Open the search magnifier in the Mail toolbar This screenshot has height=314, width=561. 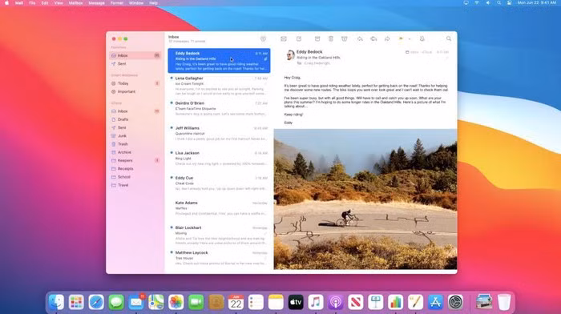click(x=449, y=38)
